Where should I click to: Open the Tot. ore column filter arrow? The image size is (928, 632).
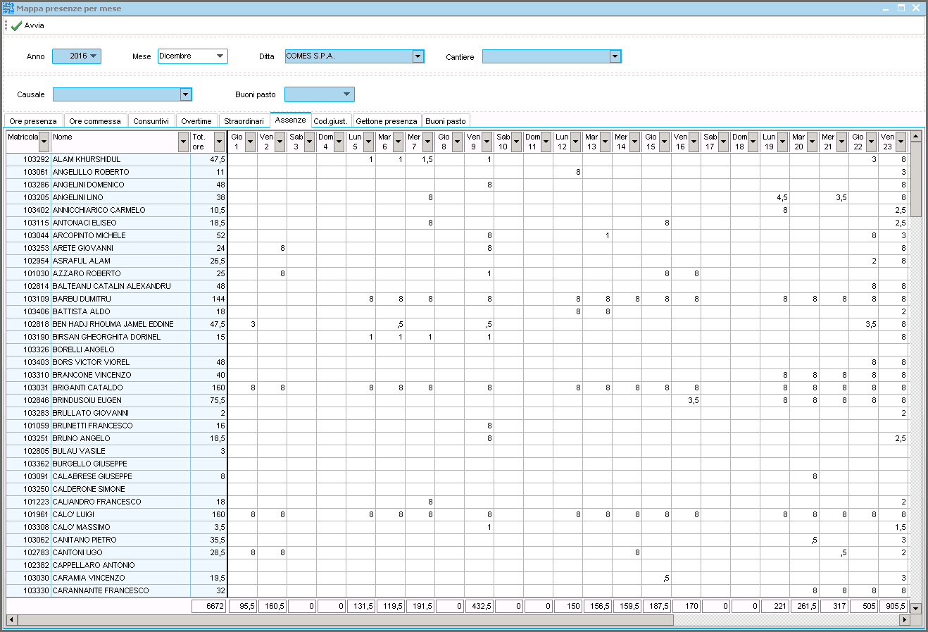[x=219, y=142]
